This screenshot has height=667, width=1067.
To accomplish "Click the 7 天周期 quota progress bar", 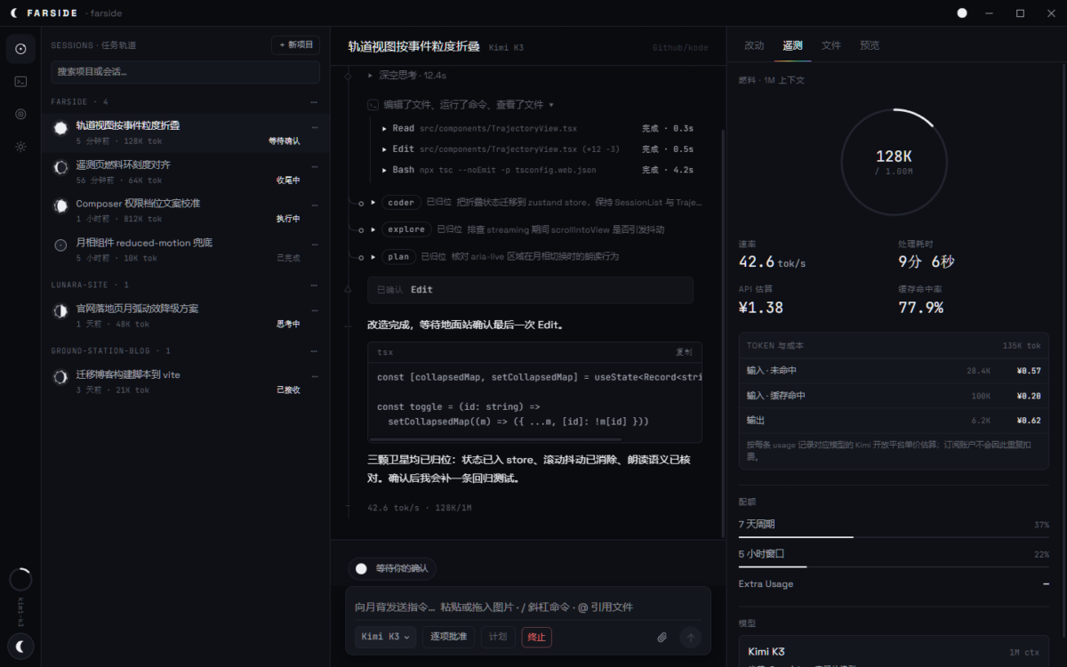I will click(x=894, y=537).
